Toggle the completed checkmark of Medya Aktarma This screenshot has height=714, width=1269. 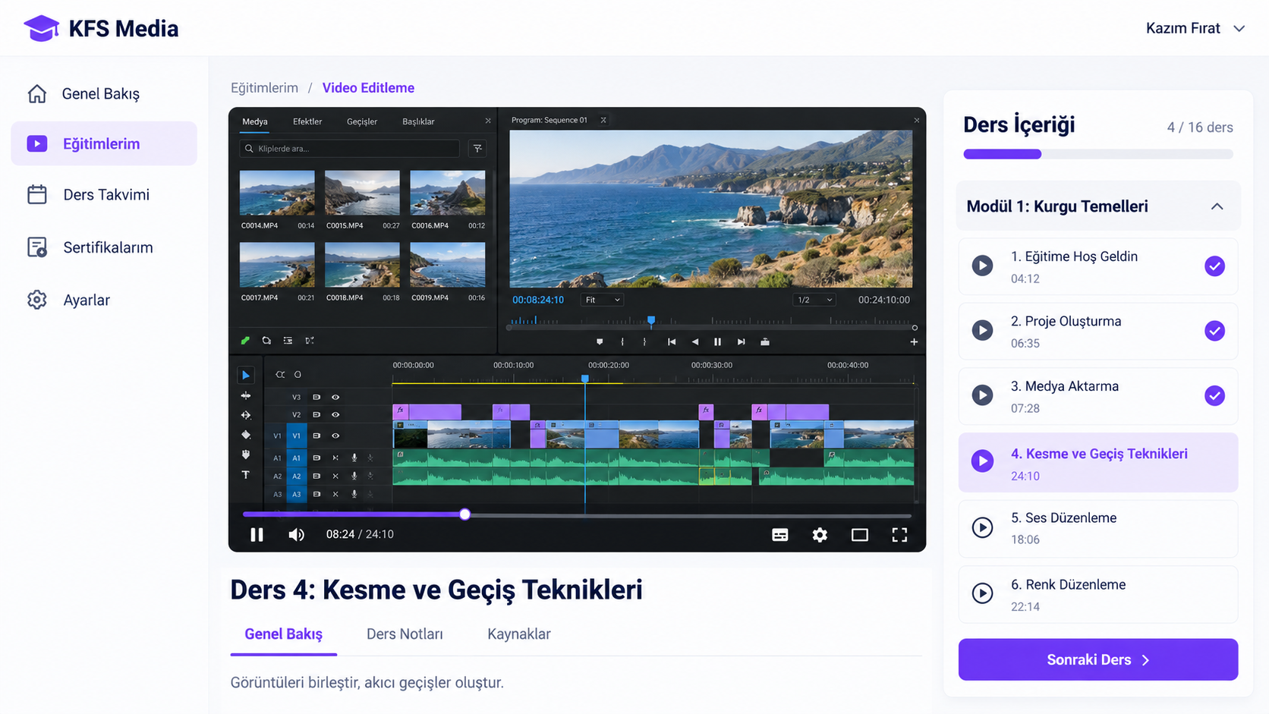click(x=1214, y=395)
